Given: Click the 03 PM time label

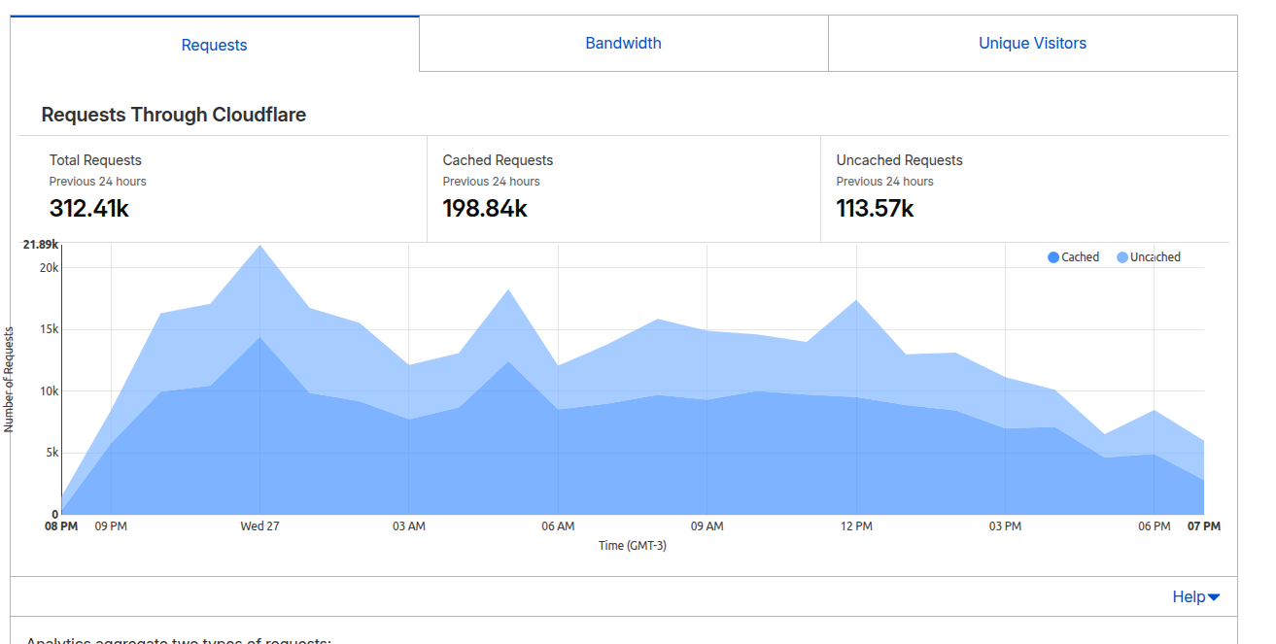Looking at the screenshot, I should click(1005, 526).
